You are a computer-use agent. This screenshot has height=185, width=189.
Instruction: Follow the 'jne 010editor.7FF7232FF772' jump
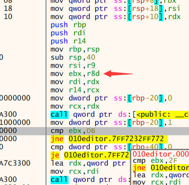click(109, 139)
